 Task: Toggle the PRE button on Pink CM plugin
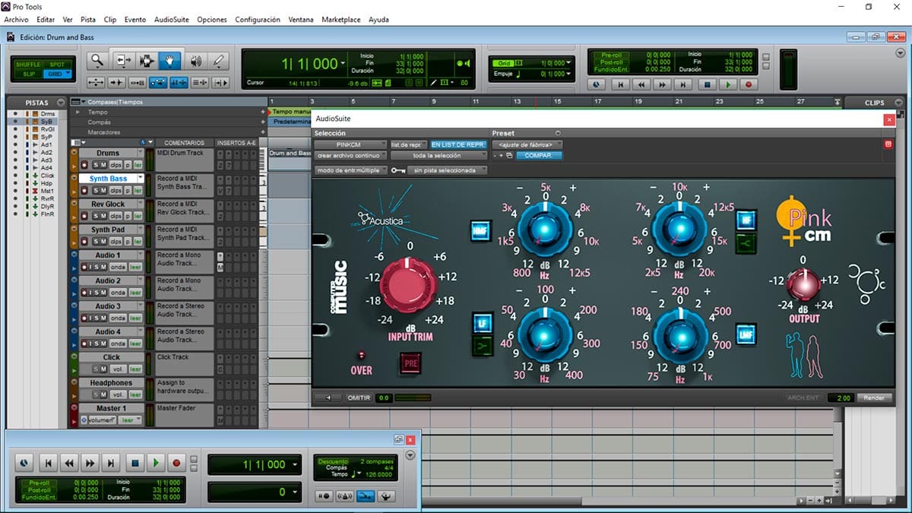pos(410,364)
